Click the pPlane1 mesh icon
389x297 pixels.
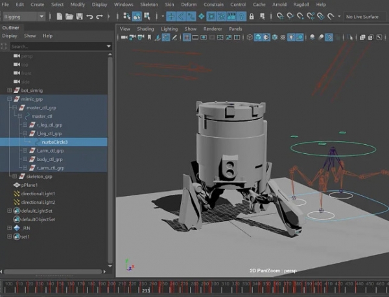(x=16, y=185)
